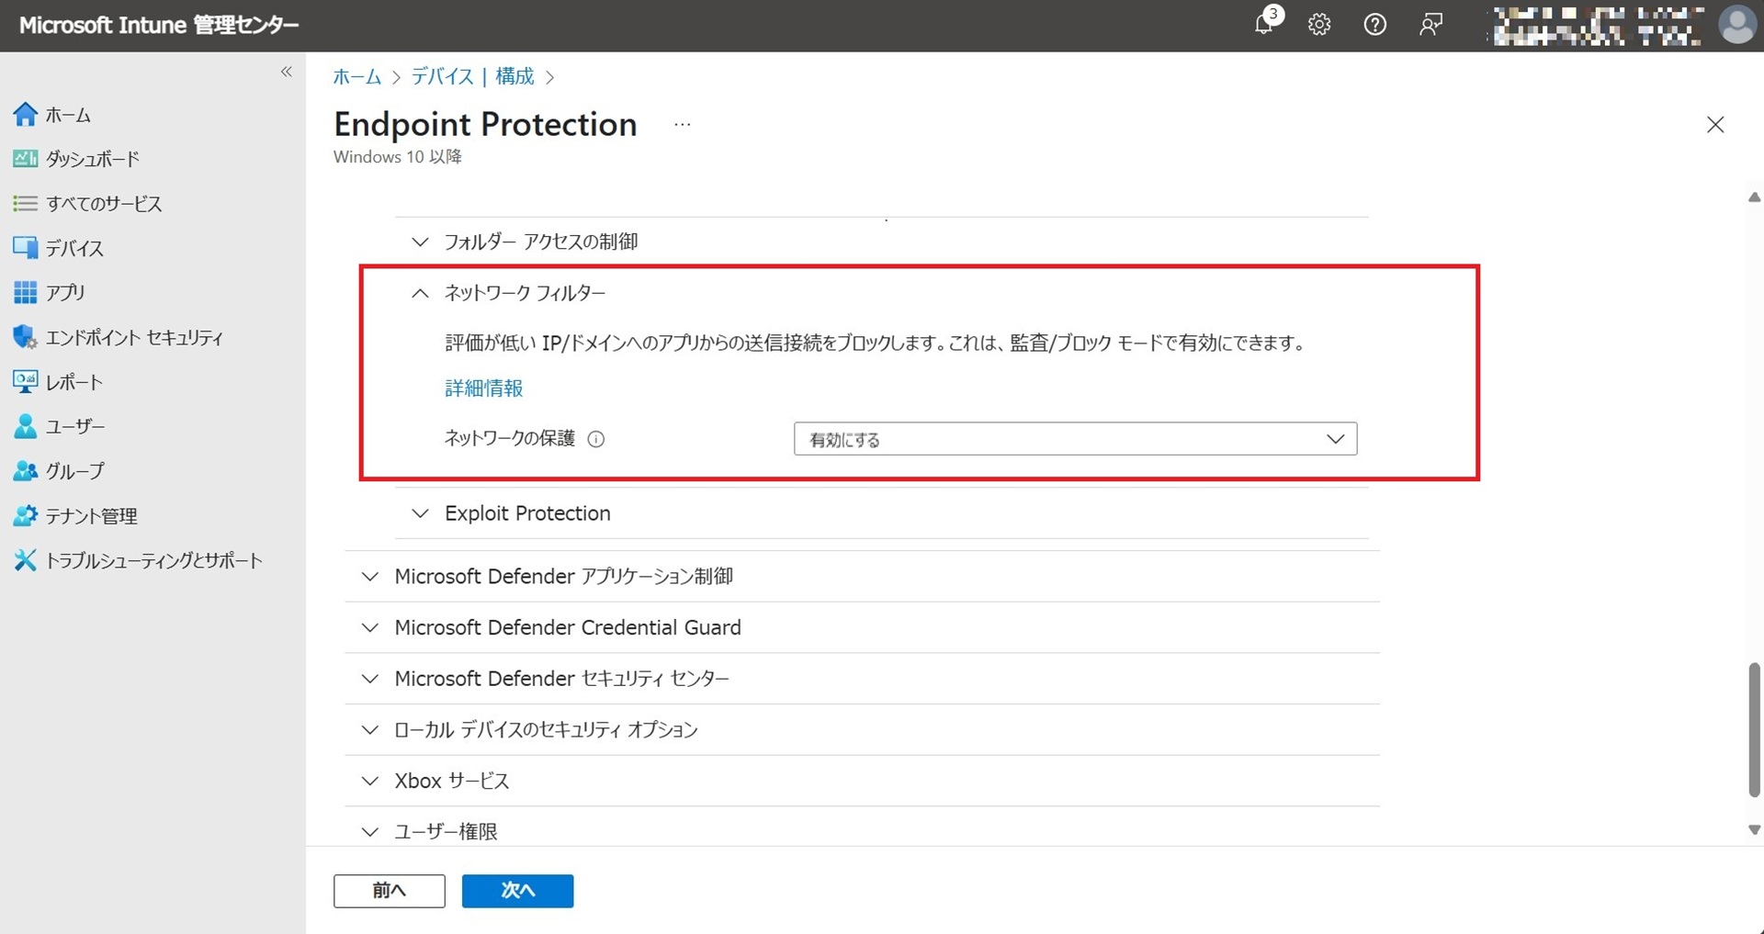Expand Microsoft Defender セキュリティ センター section
The width and height of the screenshot is (1764, 934).
coord(369,679)
